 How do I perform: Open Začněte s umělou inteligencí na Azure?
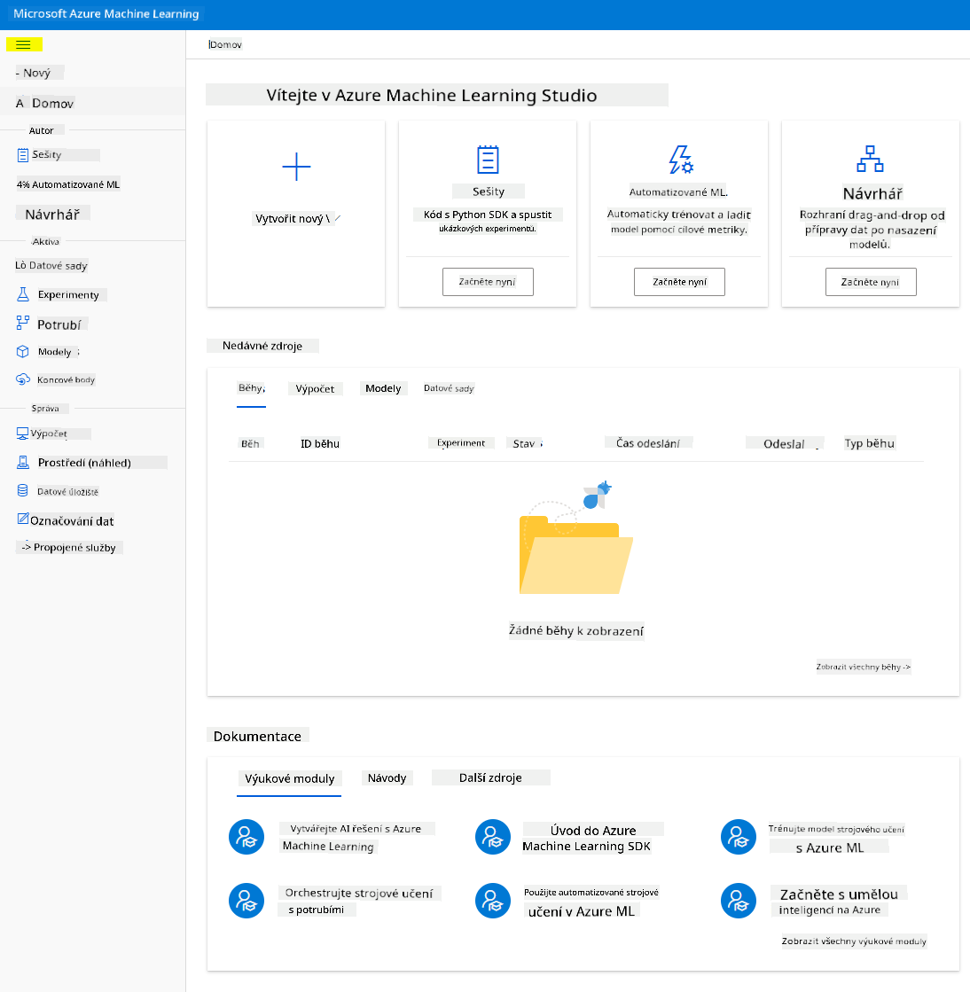coord(839,901)
